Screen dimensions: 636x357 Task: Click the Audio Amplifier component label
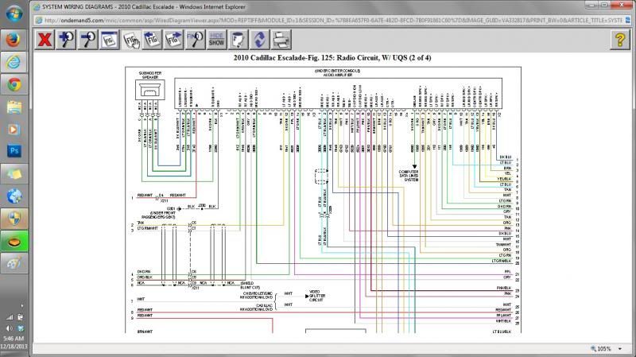pyautogui.click(x=338, y=73)
